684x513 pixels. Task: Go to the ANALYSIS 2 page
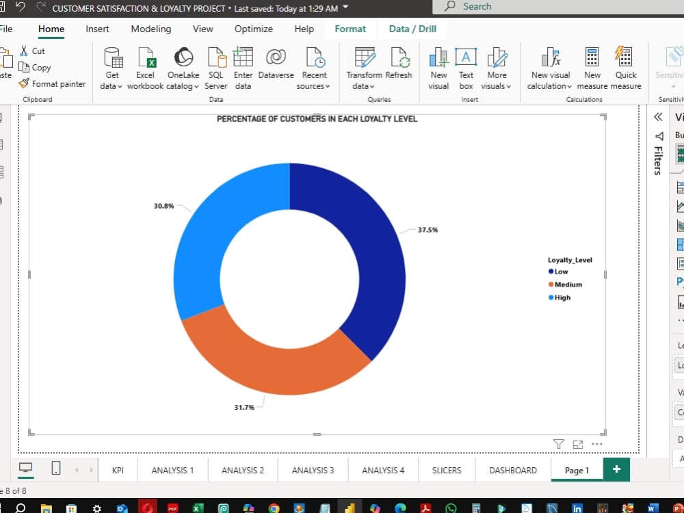(x=243, y=471)
